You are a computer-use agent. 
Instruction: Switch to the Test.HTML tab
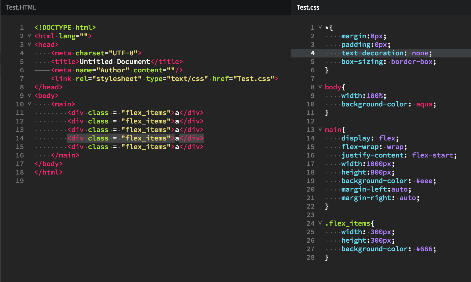point(21,7)
